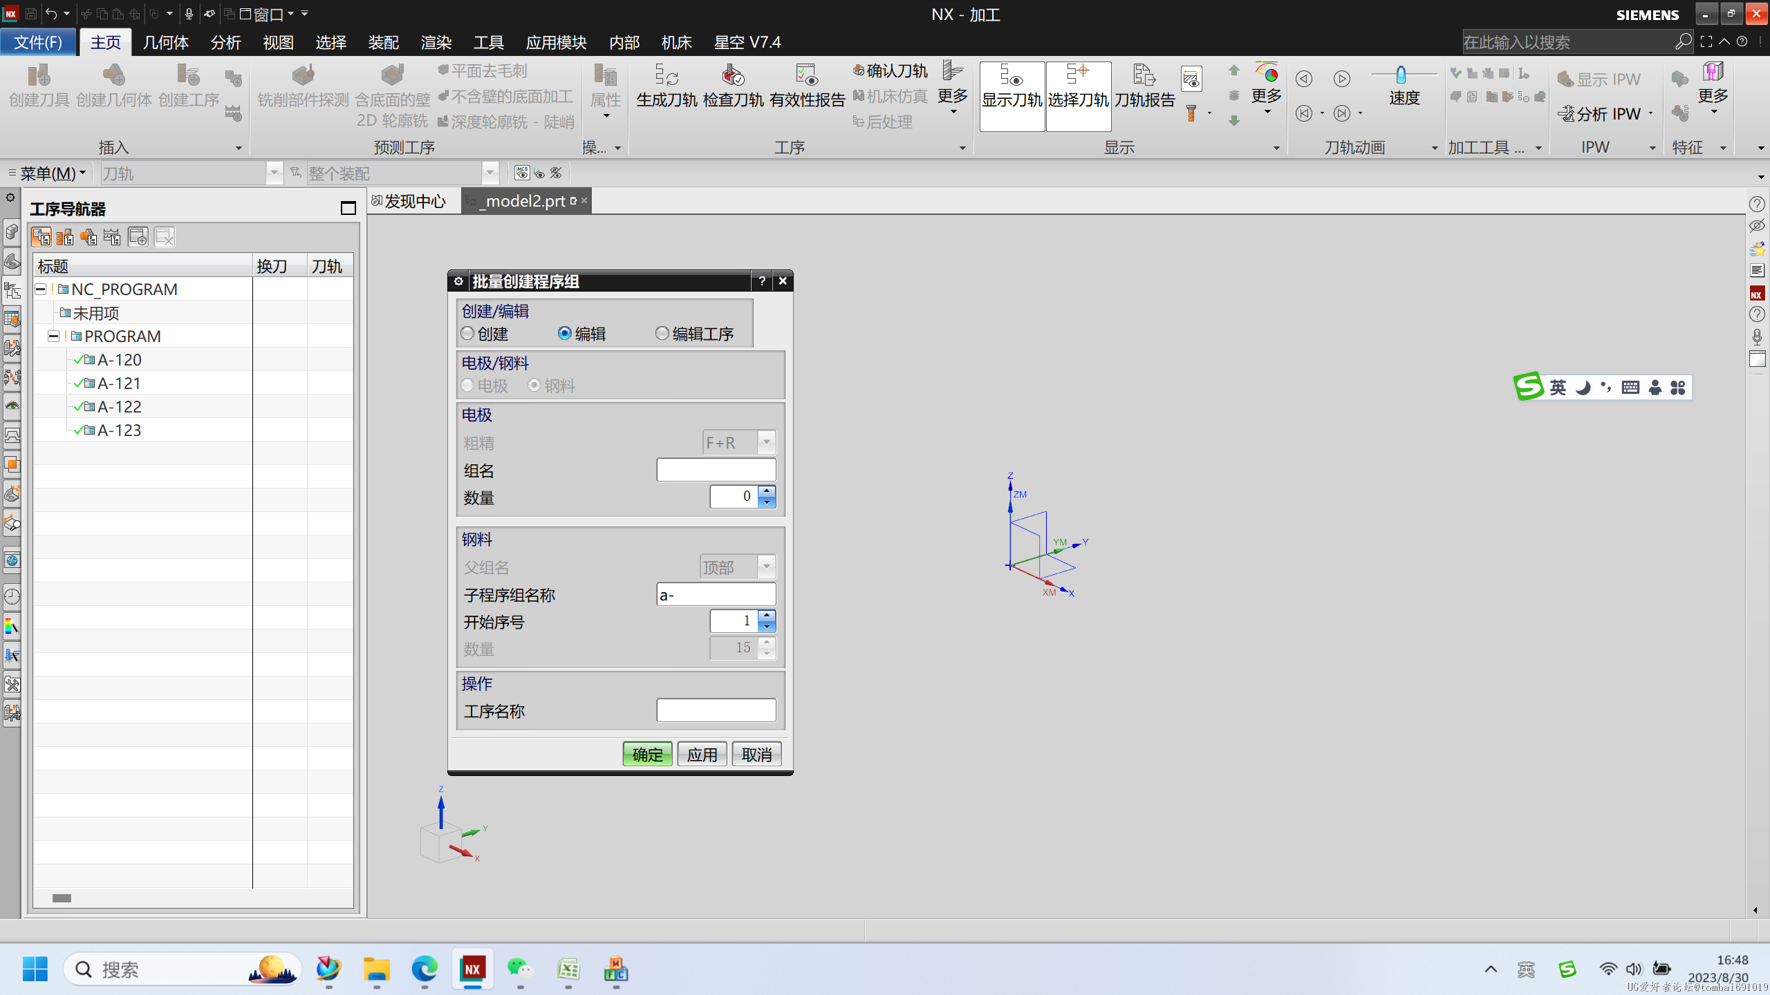The image size is (1770, 995).
Task: Select the 编辑工序 radio button
Action: pos(662,334)
